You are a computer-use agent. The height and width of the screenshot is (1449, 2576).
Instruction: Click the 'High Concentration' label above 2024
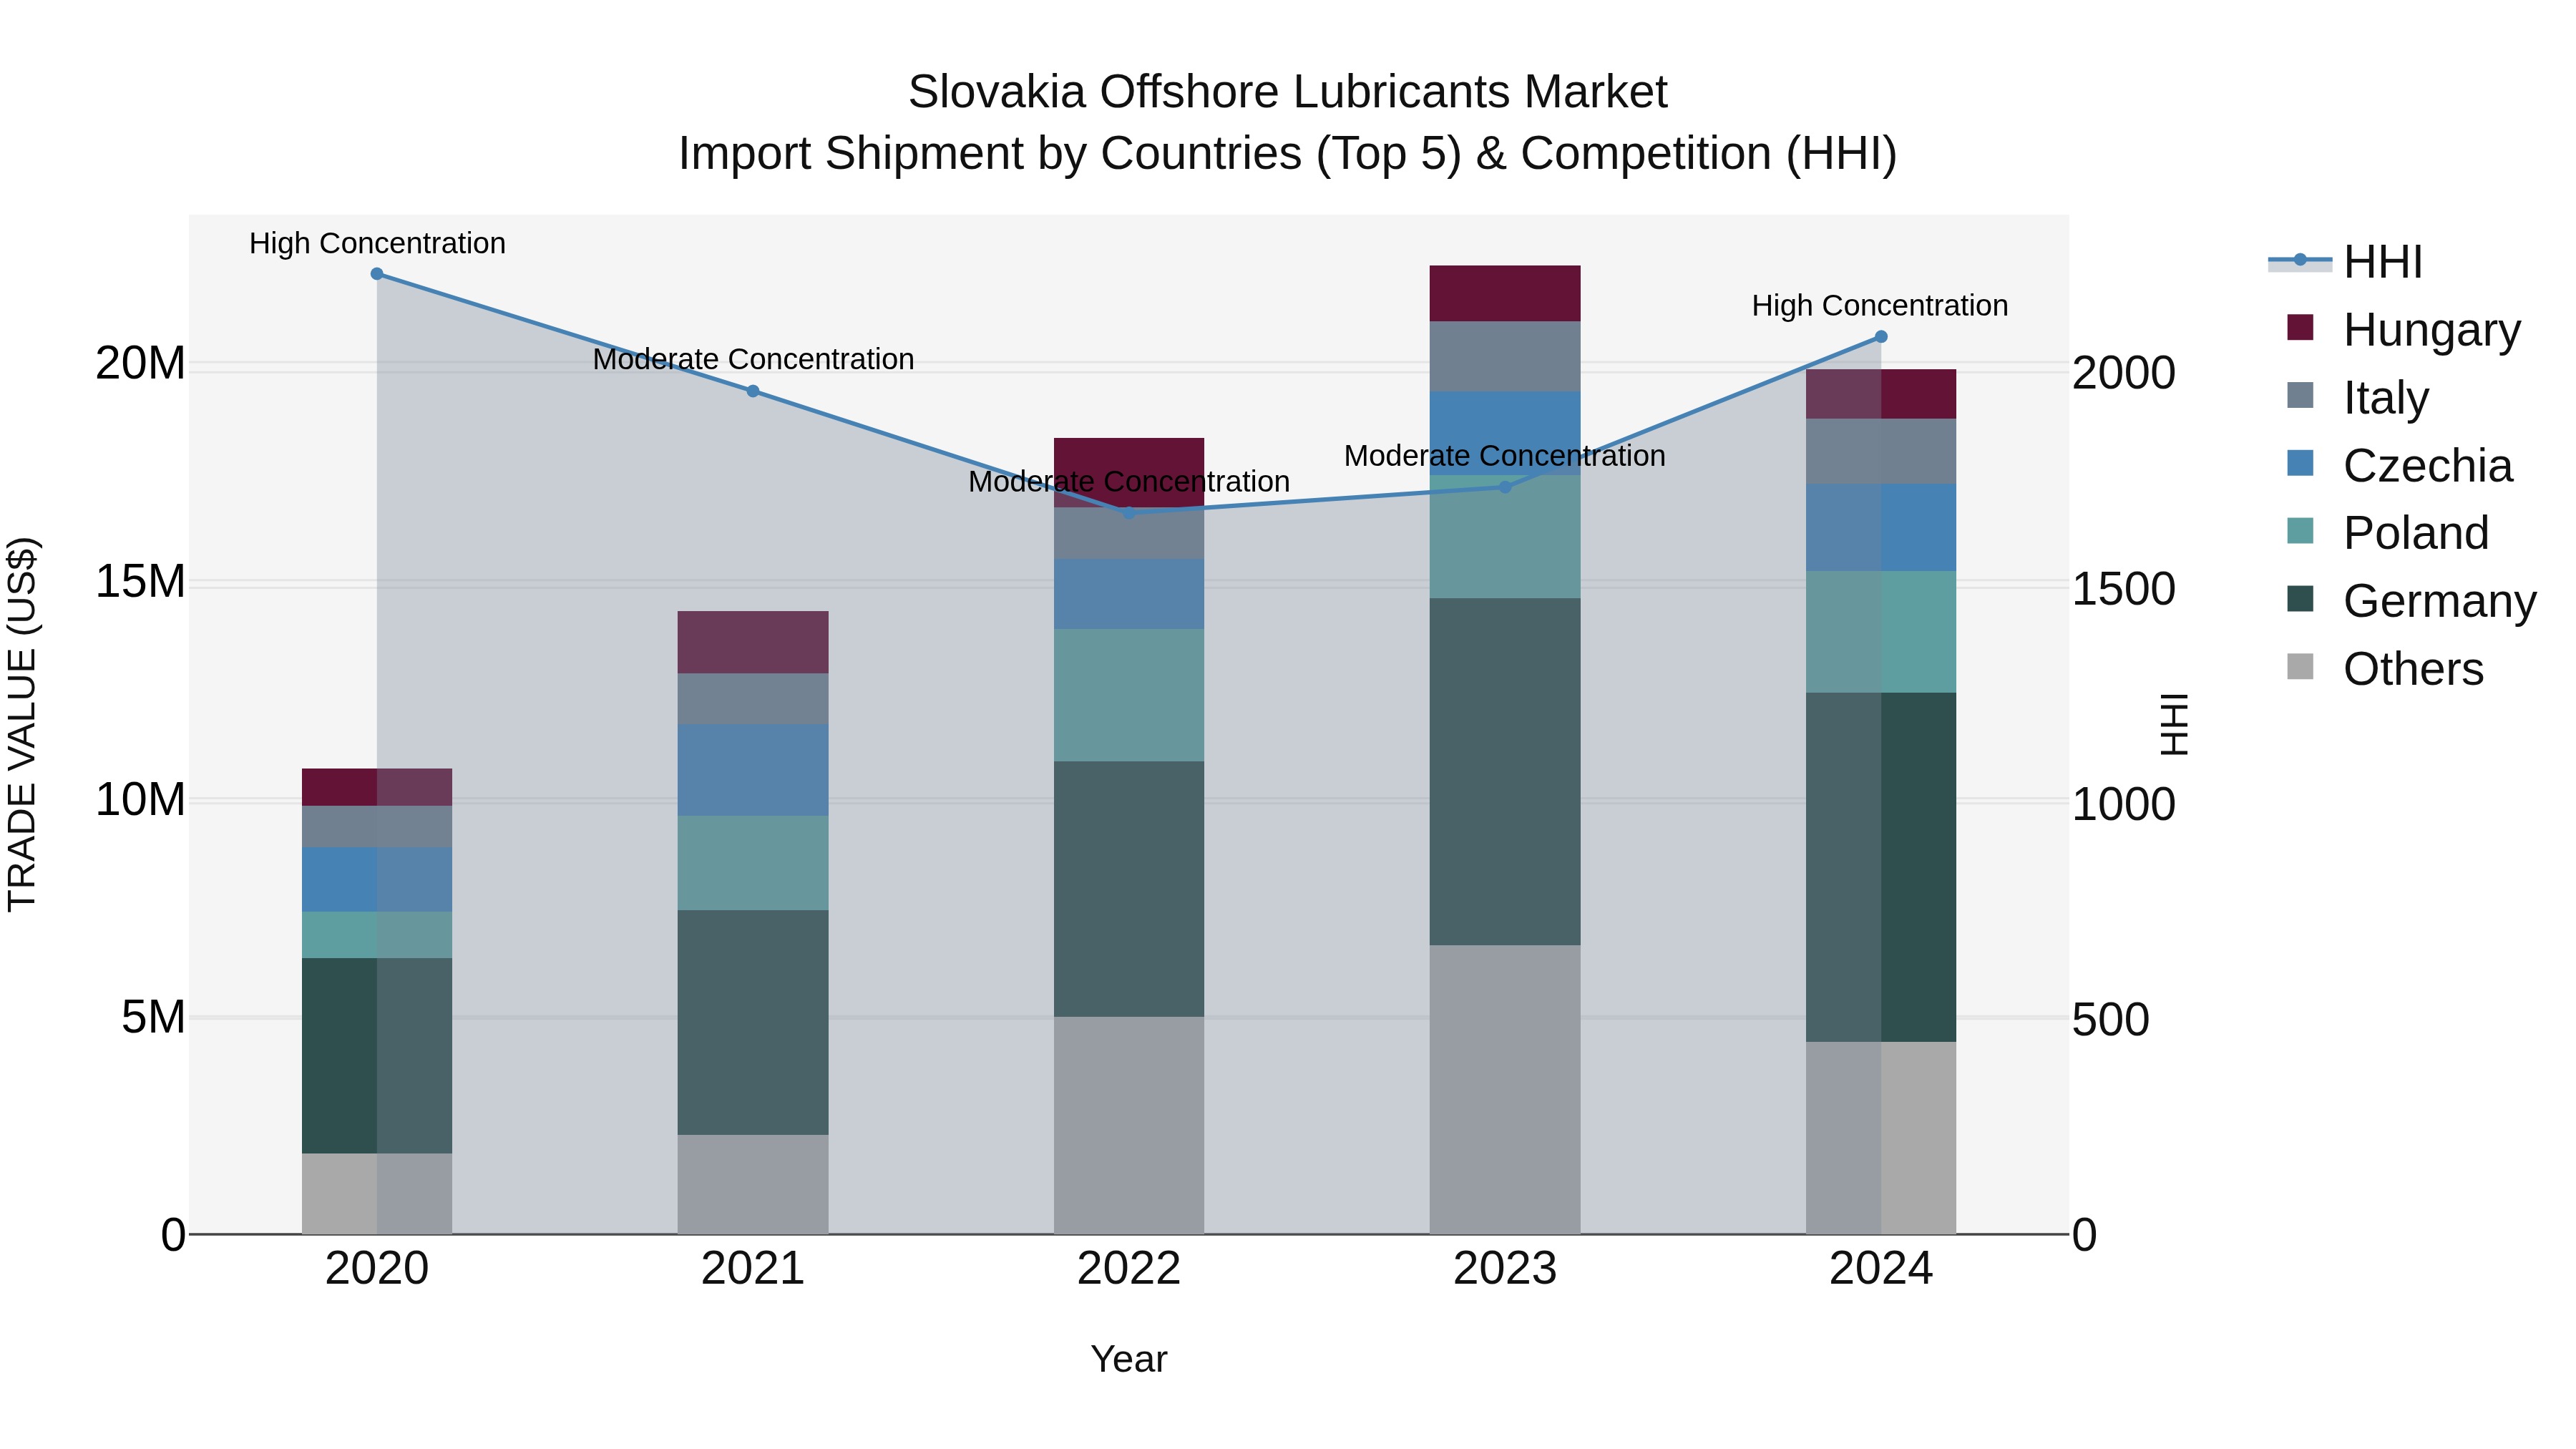click(x=1880, y=305)
